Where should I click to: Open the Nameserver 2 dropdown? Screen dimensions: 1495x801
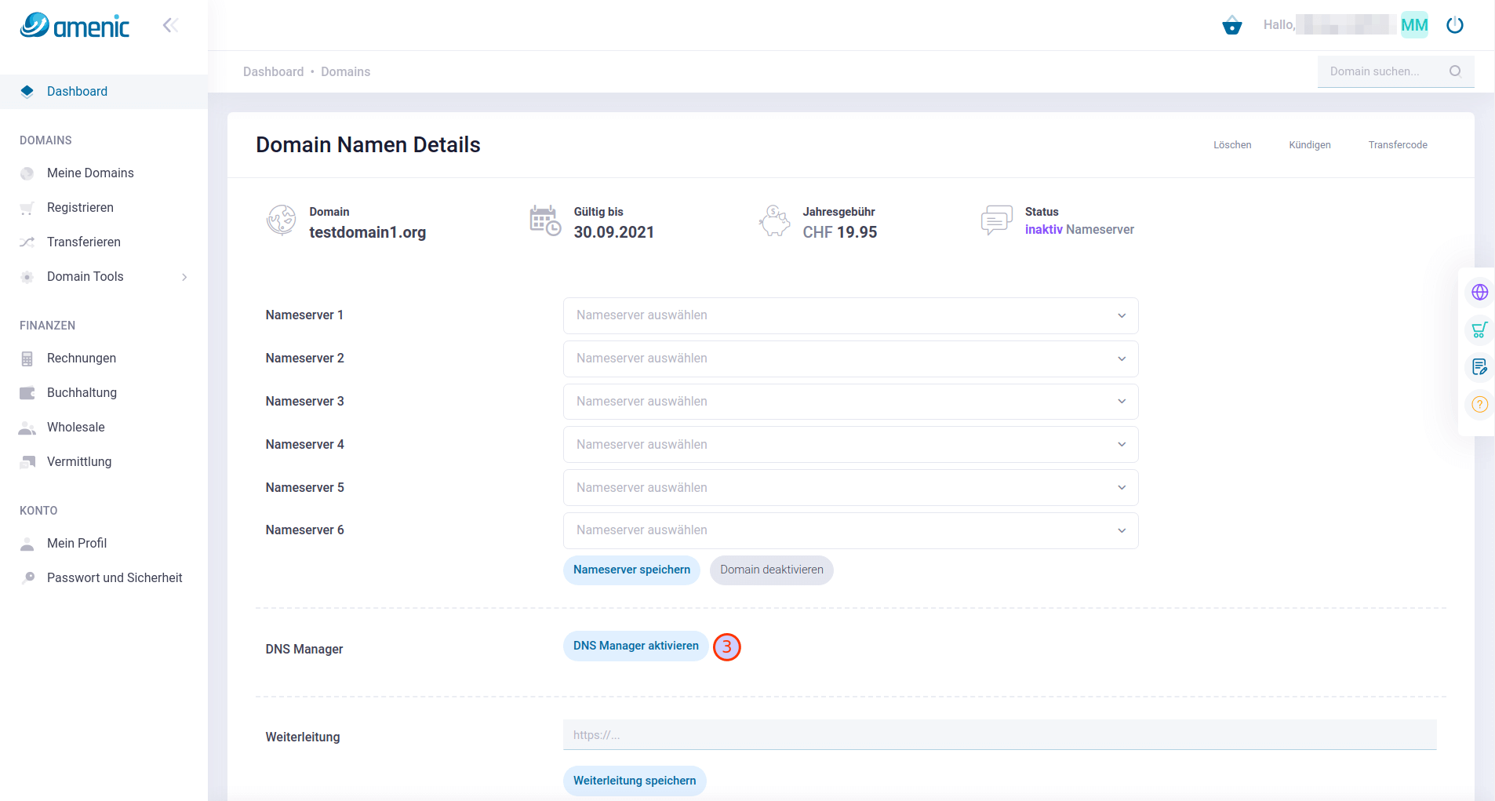pyautogui.click(x=850, y=359)
